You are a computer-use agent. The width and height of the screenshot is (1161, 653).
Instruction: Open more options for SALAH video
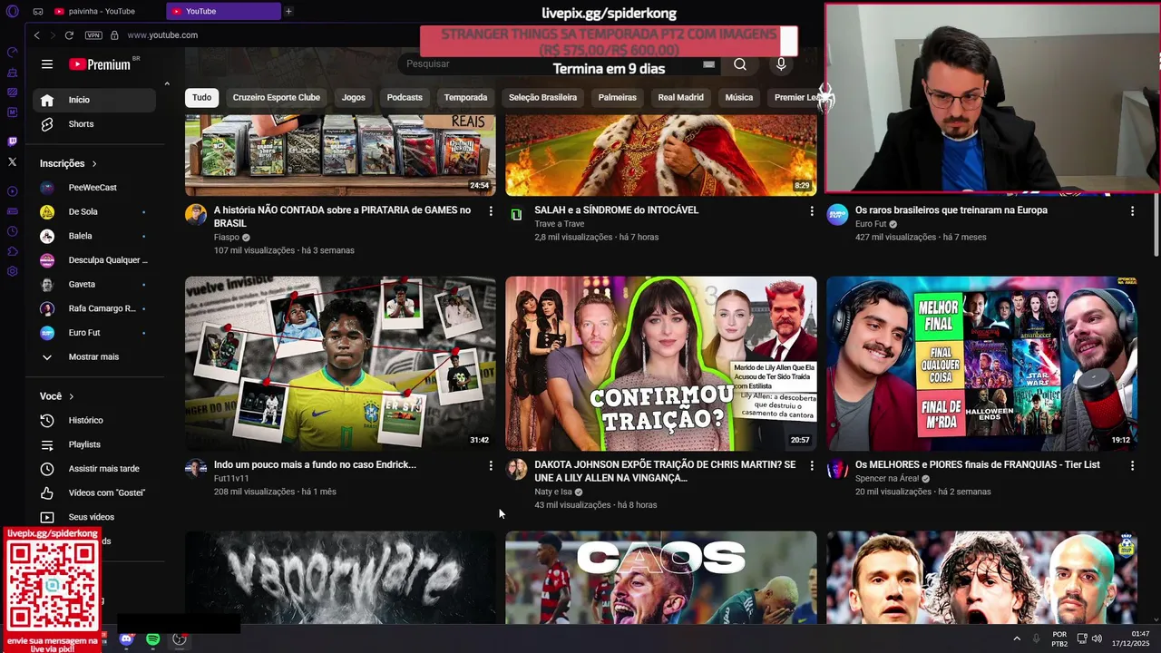pyautogui.click(x=812, y=210)
